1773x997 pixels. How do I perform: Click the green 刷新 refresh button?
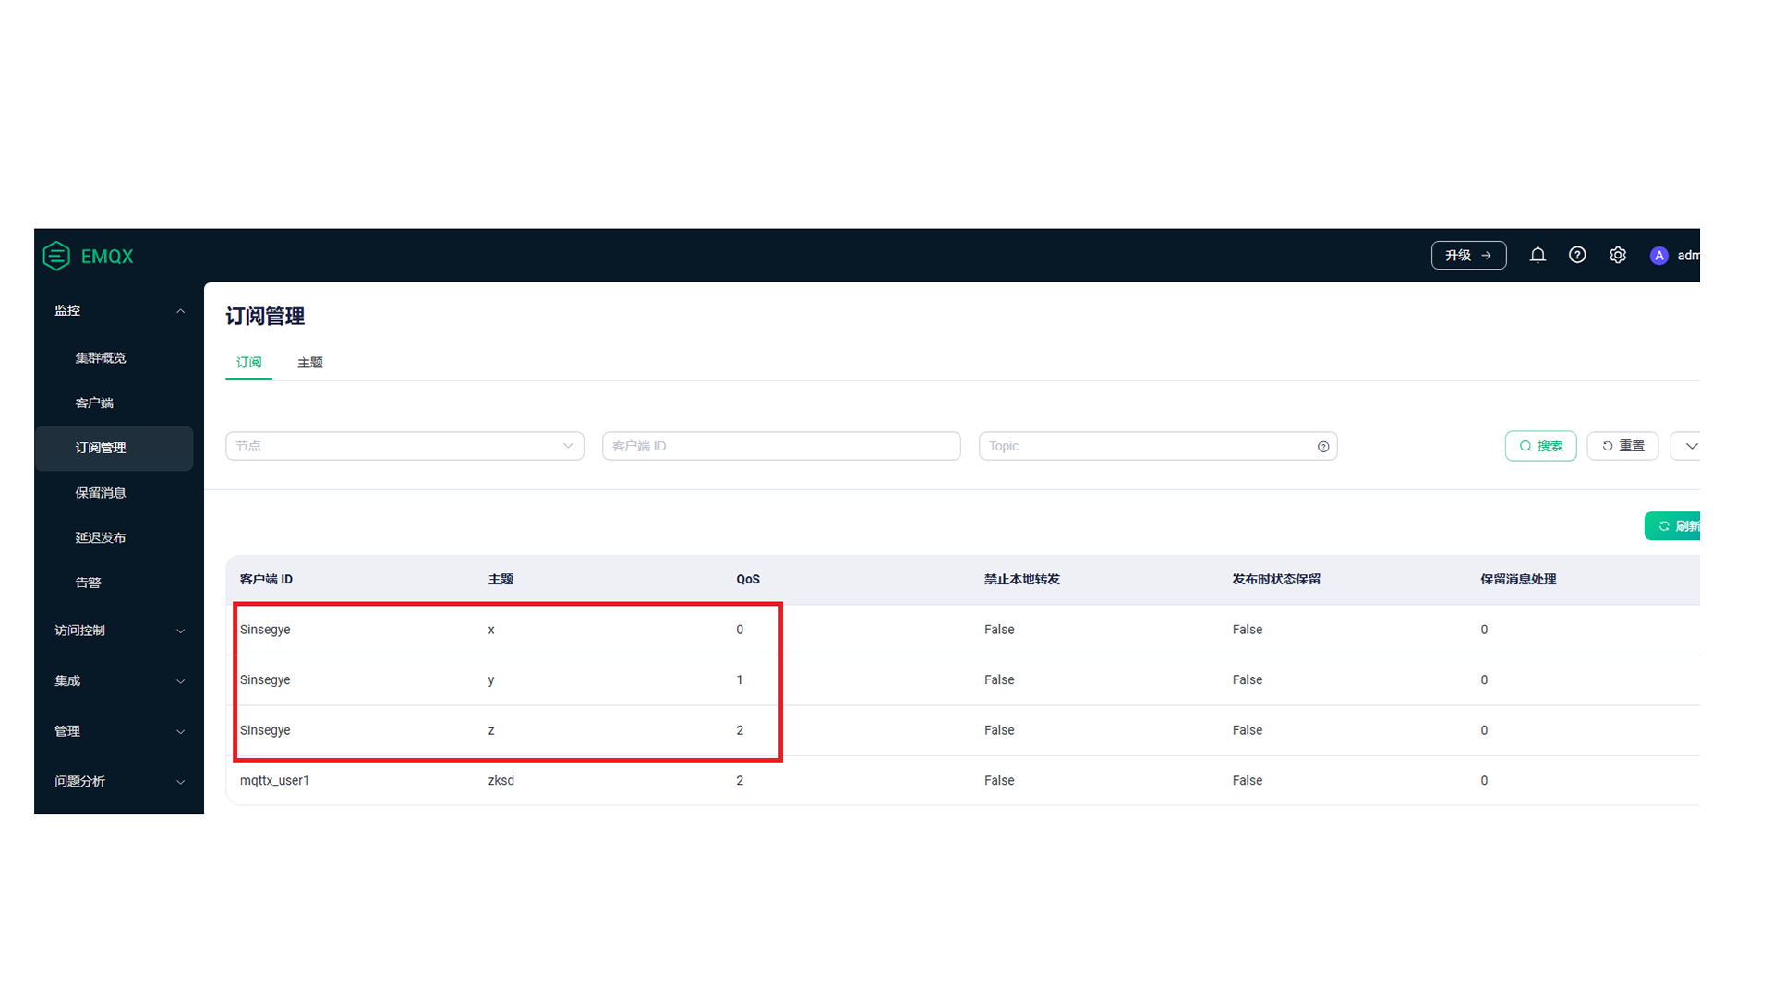(1672, 526)
